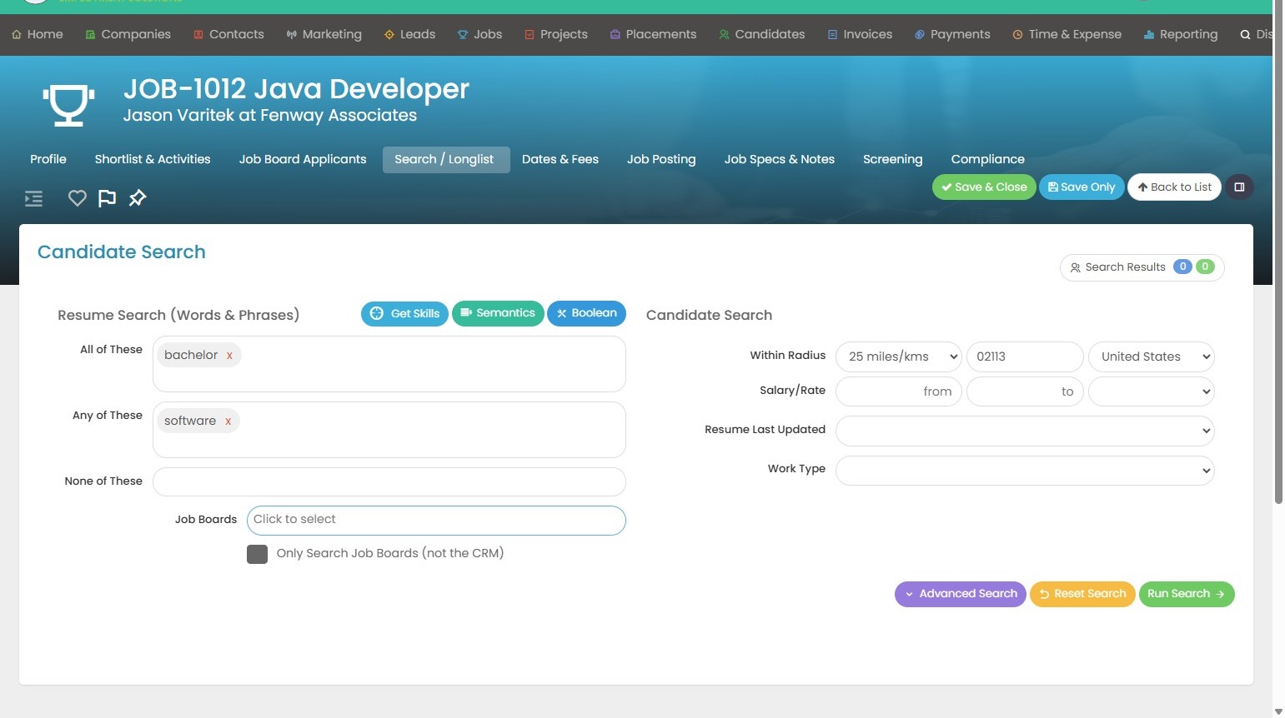The height and width of the screenshot is (718, 1285).
Task: Open the Resume Last Updated dropdown
Action: tap(1024, 431)
